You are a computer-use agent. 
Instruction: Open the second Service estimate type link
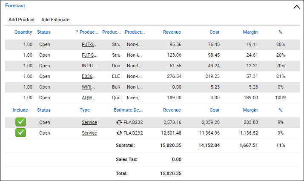[x=89, y=133]
